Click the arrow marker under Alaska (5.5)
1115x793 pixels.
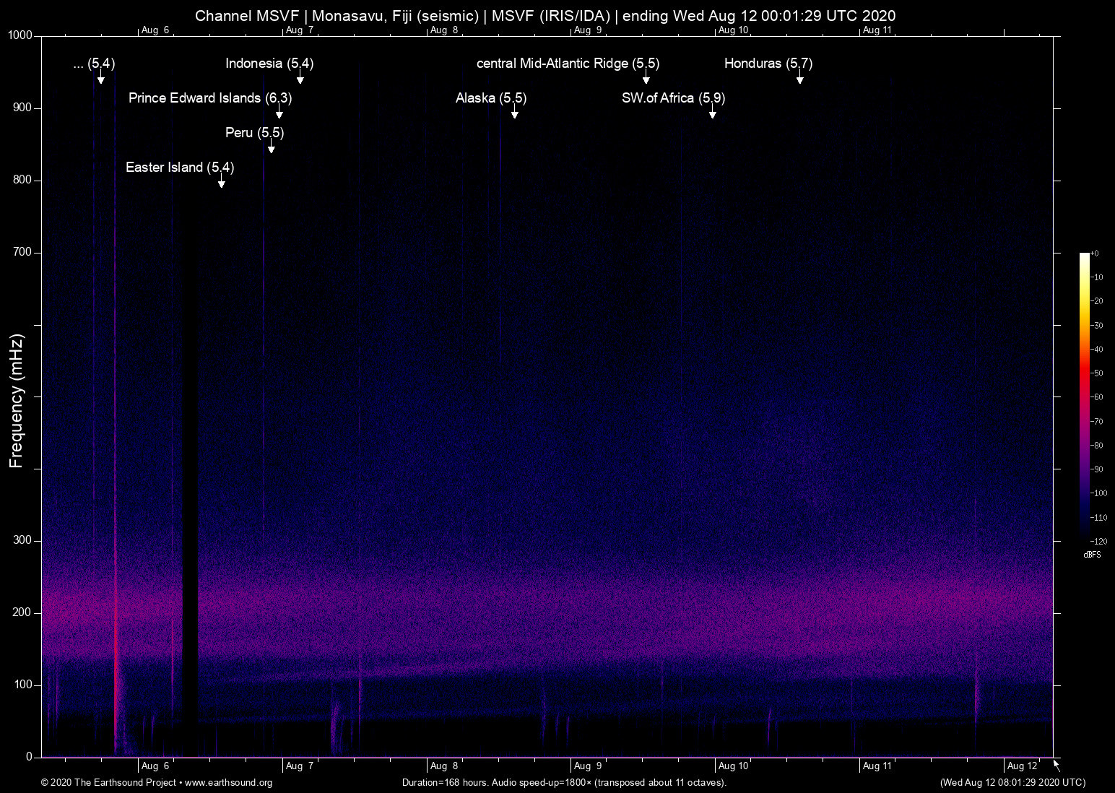[514, 111]
